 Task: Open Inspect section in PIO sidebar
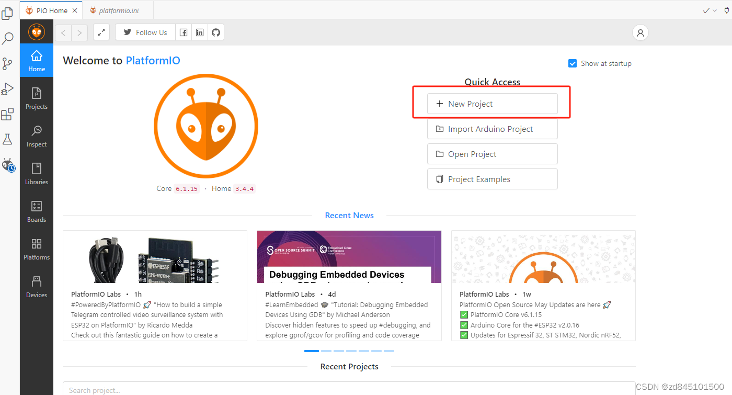tap(37, 136)
